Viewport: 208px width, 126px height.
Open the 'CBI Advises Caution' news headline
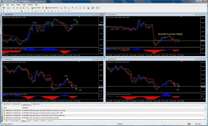point(40,118)
